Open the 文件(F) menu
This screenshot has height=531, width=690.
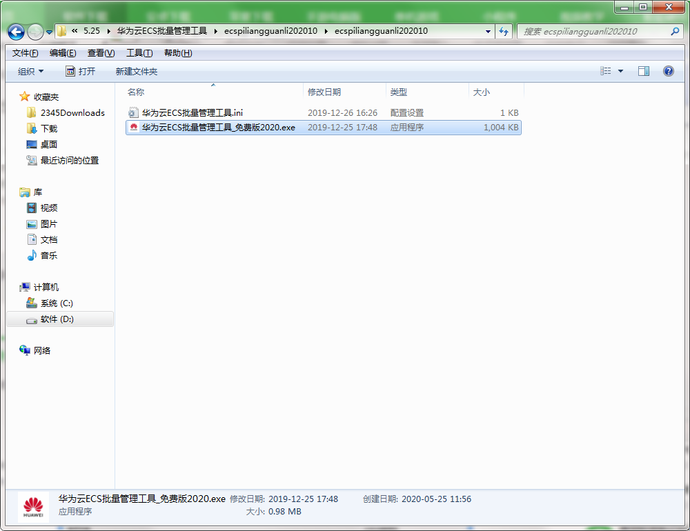[x=25, y=53]
